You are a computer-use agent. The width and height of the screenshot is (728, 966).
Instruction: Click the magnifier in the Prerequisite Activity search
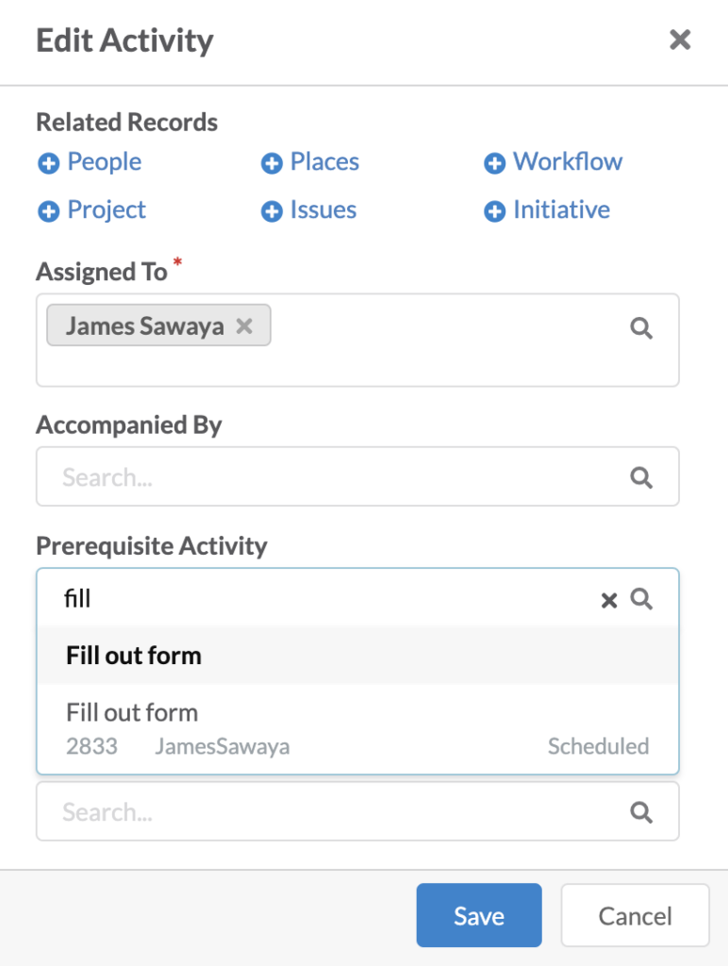642,599
